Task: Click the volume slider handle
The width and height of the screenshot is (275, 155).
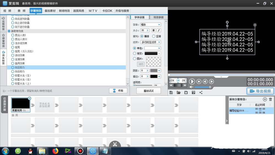Action: pyautogui.click(x=210, y=87)
